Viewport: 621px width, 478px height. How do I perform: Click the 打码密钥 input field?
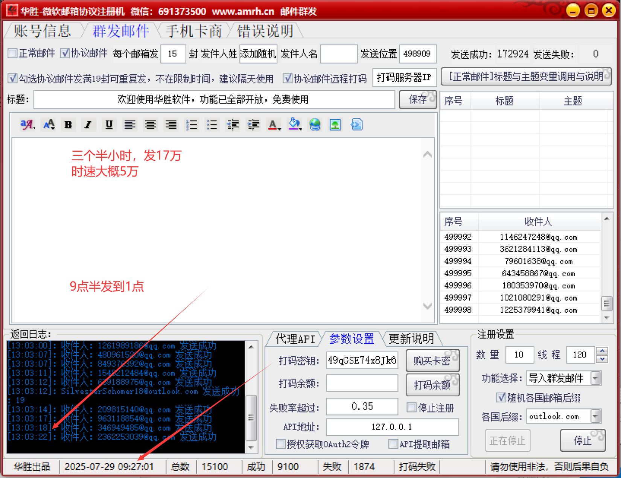pyautogui.click(x=362, y=361)
